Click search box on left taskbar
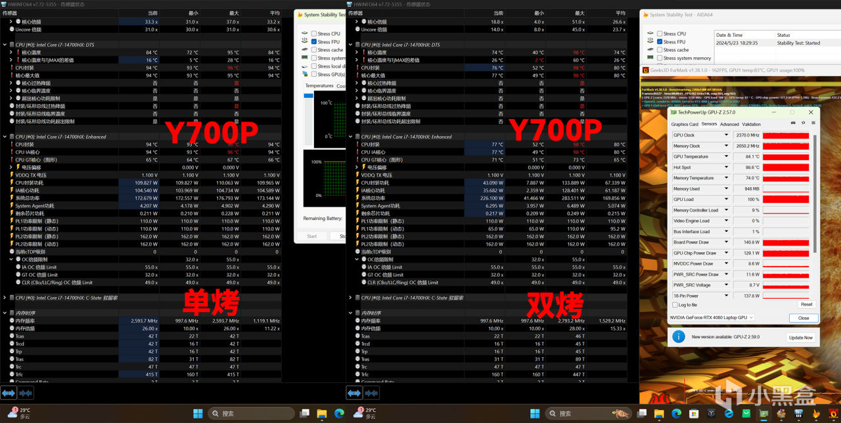The image size is (841, 423). [250, 413]
